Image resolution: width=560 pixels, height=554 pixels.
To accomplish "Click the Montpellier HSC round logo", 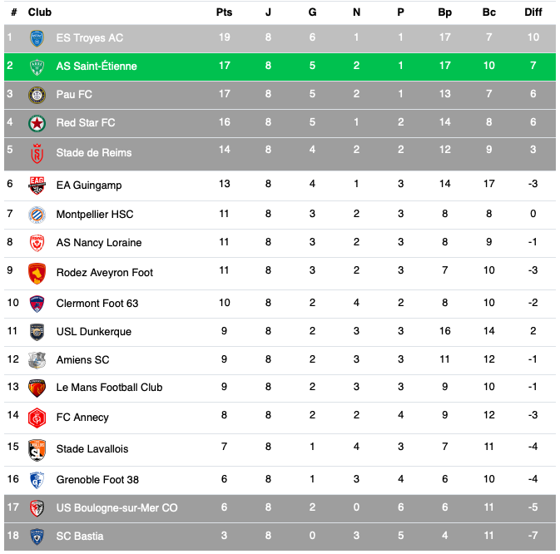I will pos(37,215).
